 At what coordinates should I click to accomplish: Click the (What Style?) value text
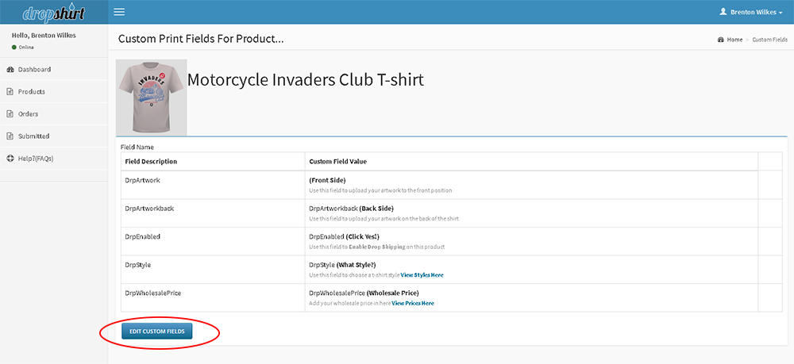coord(356,265)
